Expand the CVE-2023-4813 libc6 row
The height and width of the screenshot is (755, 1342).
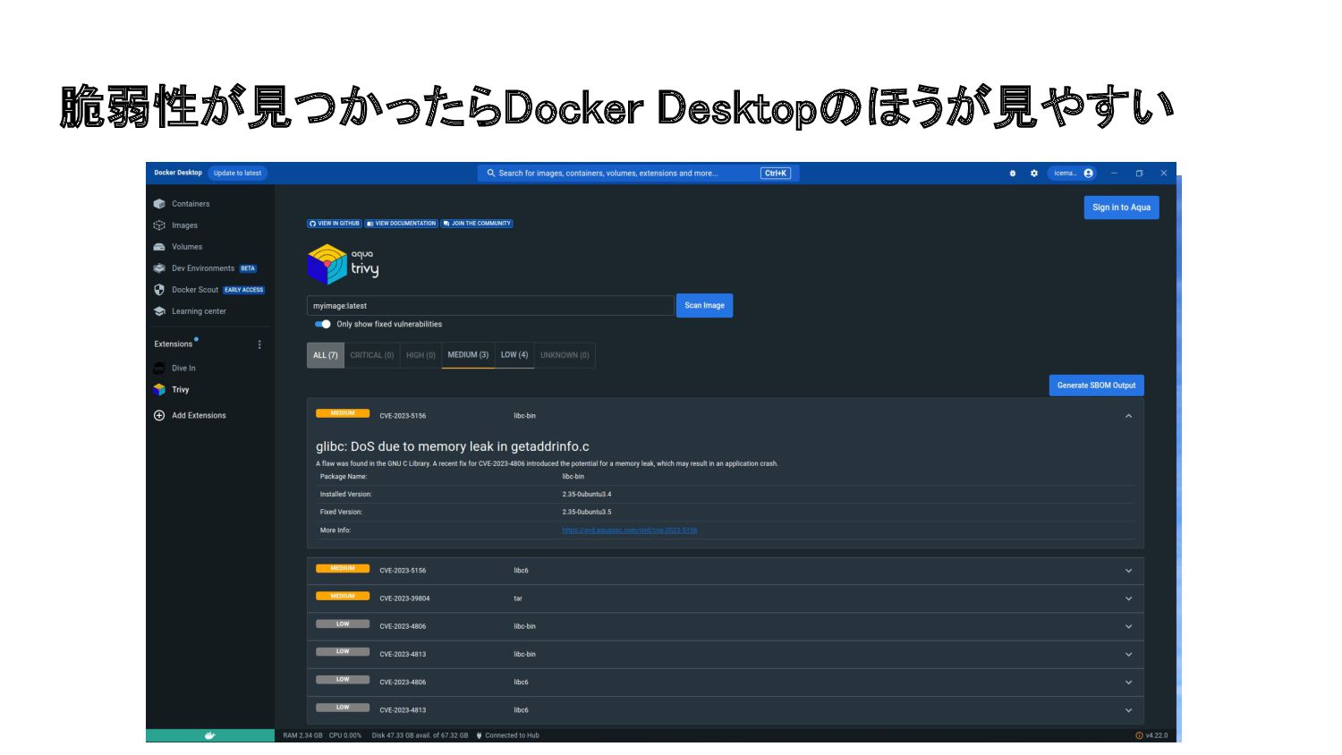[1128, 710]
